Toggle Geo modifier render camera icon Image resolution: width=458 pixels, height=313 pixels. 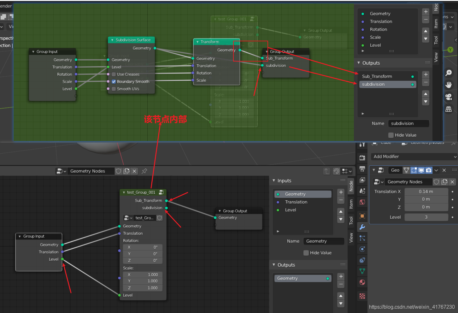[x=429, y=170]
